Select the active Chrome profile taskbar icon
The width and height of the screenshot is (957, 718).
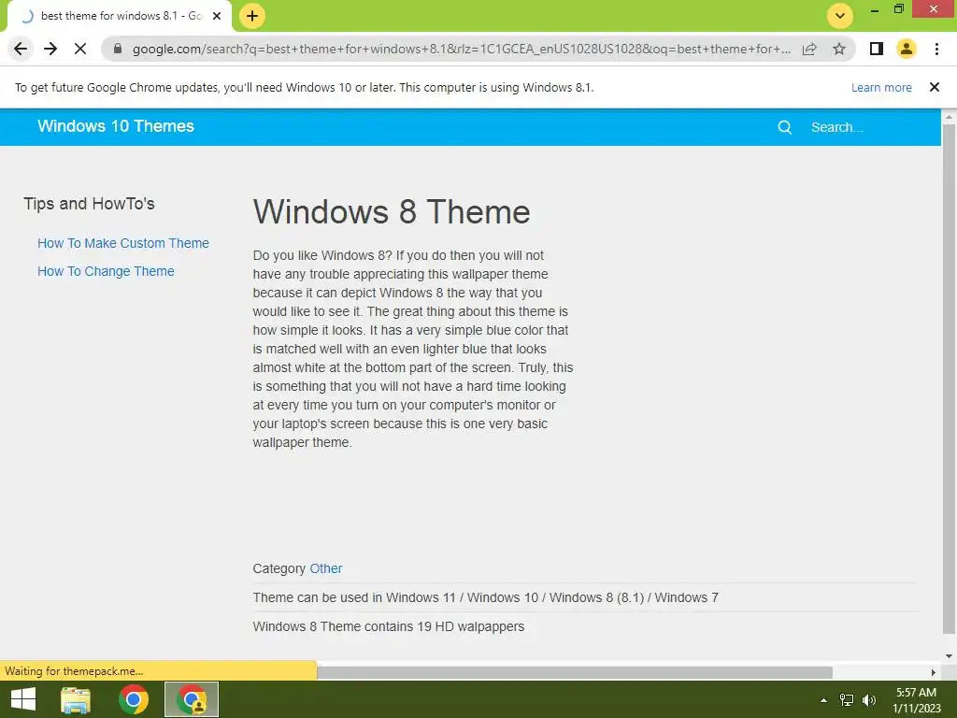coord(192,699)
